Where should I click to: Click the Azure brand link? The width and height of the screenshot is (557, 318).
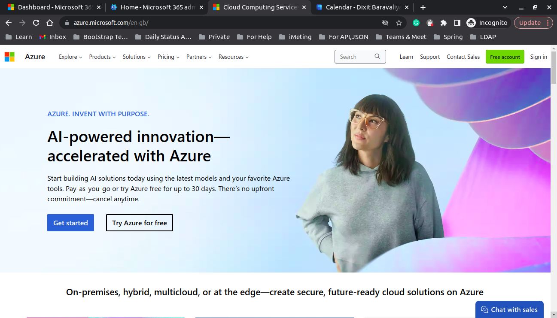(x=35, y=57)
